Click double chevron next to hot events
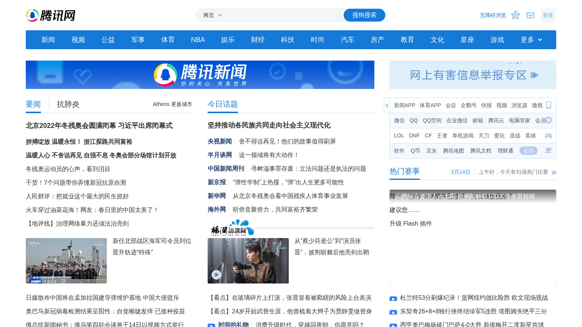Image resolution: width=582 pixels, height=327 pixels. click(554, 173)
